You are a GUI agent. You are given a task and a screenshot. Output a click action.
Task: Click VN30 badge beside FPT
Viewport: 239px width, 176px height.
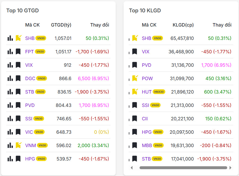coord(40,52)
